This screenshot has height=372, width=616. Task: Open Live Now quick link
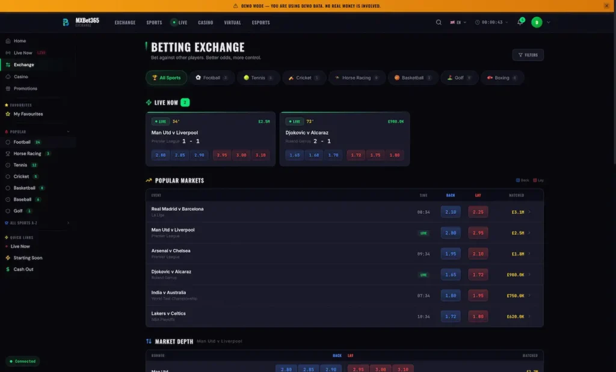pos(20,246)
